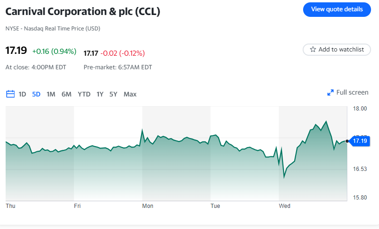Switch chart to 1M range
The width and height of the screenshot is (379, 229).
coord(51,94)
